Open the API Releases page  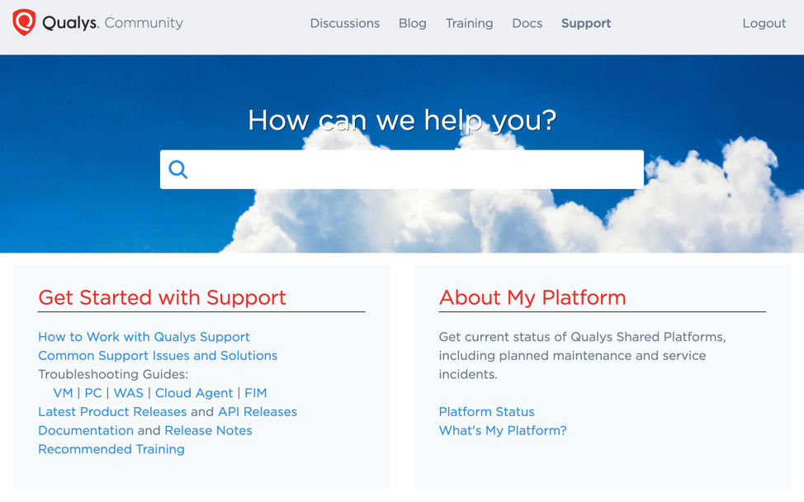pos(256,411)
